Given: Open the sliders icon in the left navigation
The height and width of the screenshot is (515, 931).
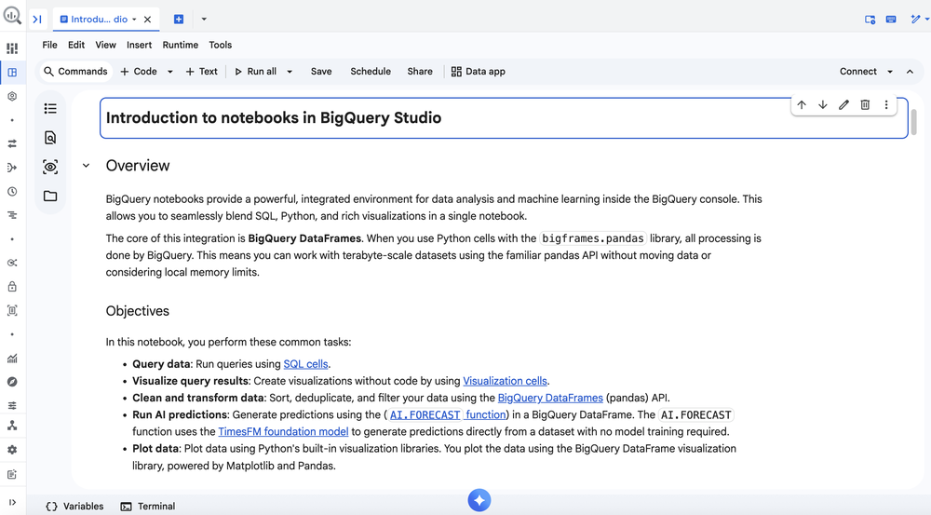Looking at the screenshot, I should [x=12, y=406].
